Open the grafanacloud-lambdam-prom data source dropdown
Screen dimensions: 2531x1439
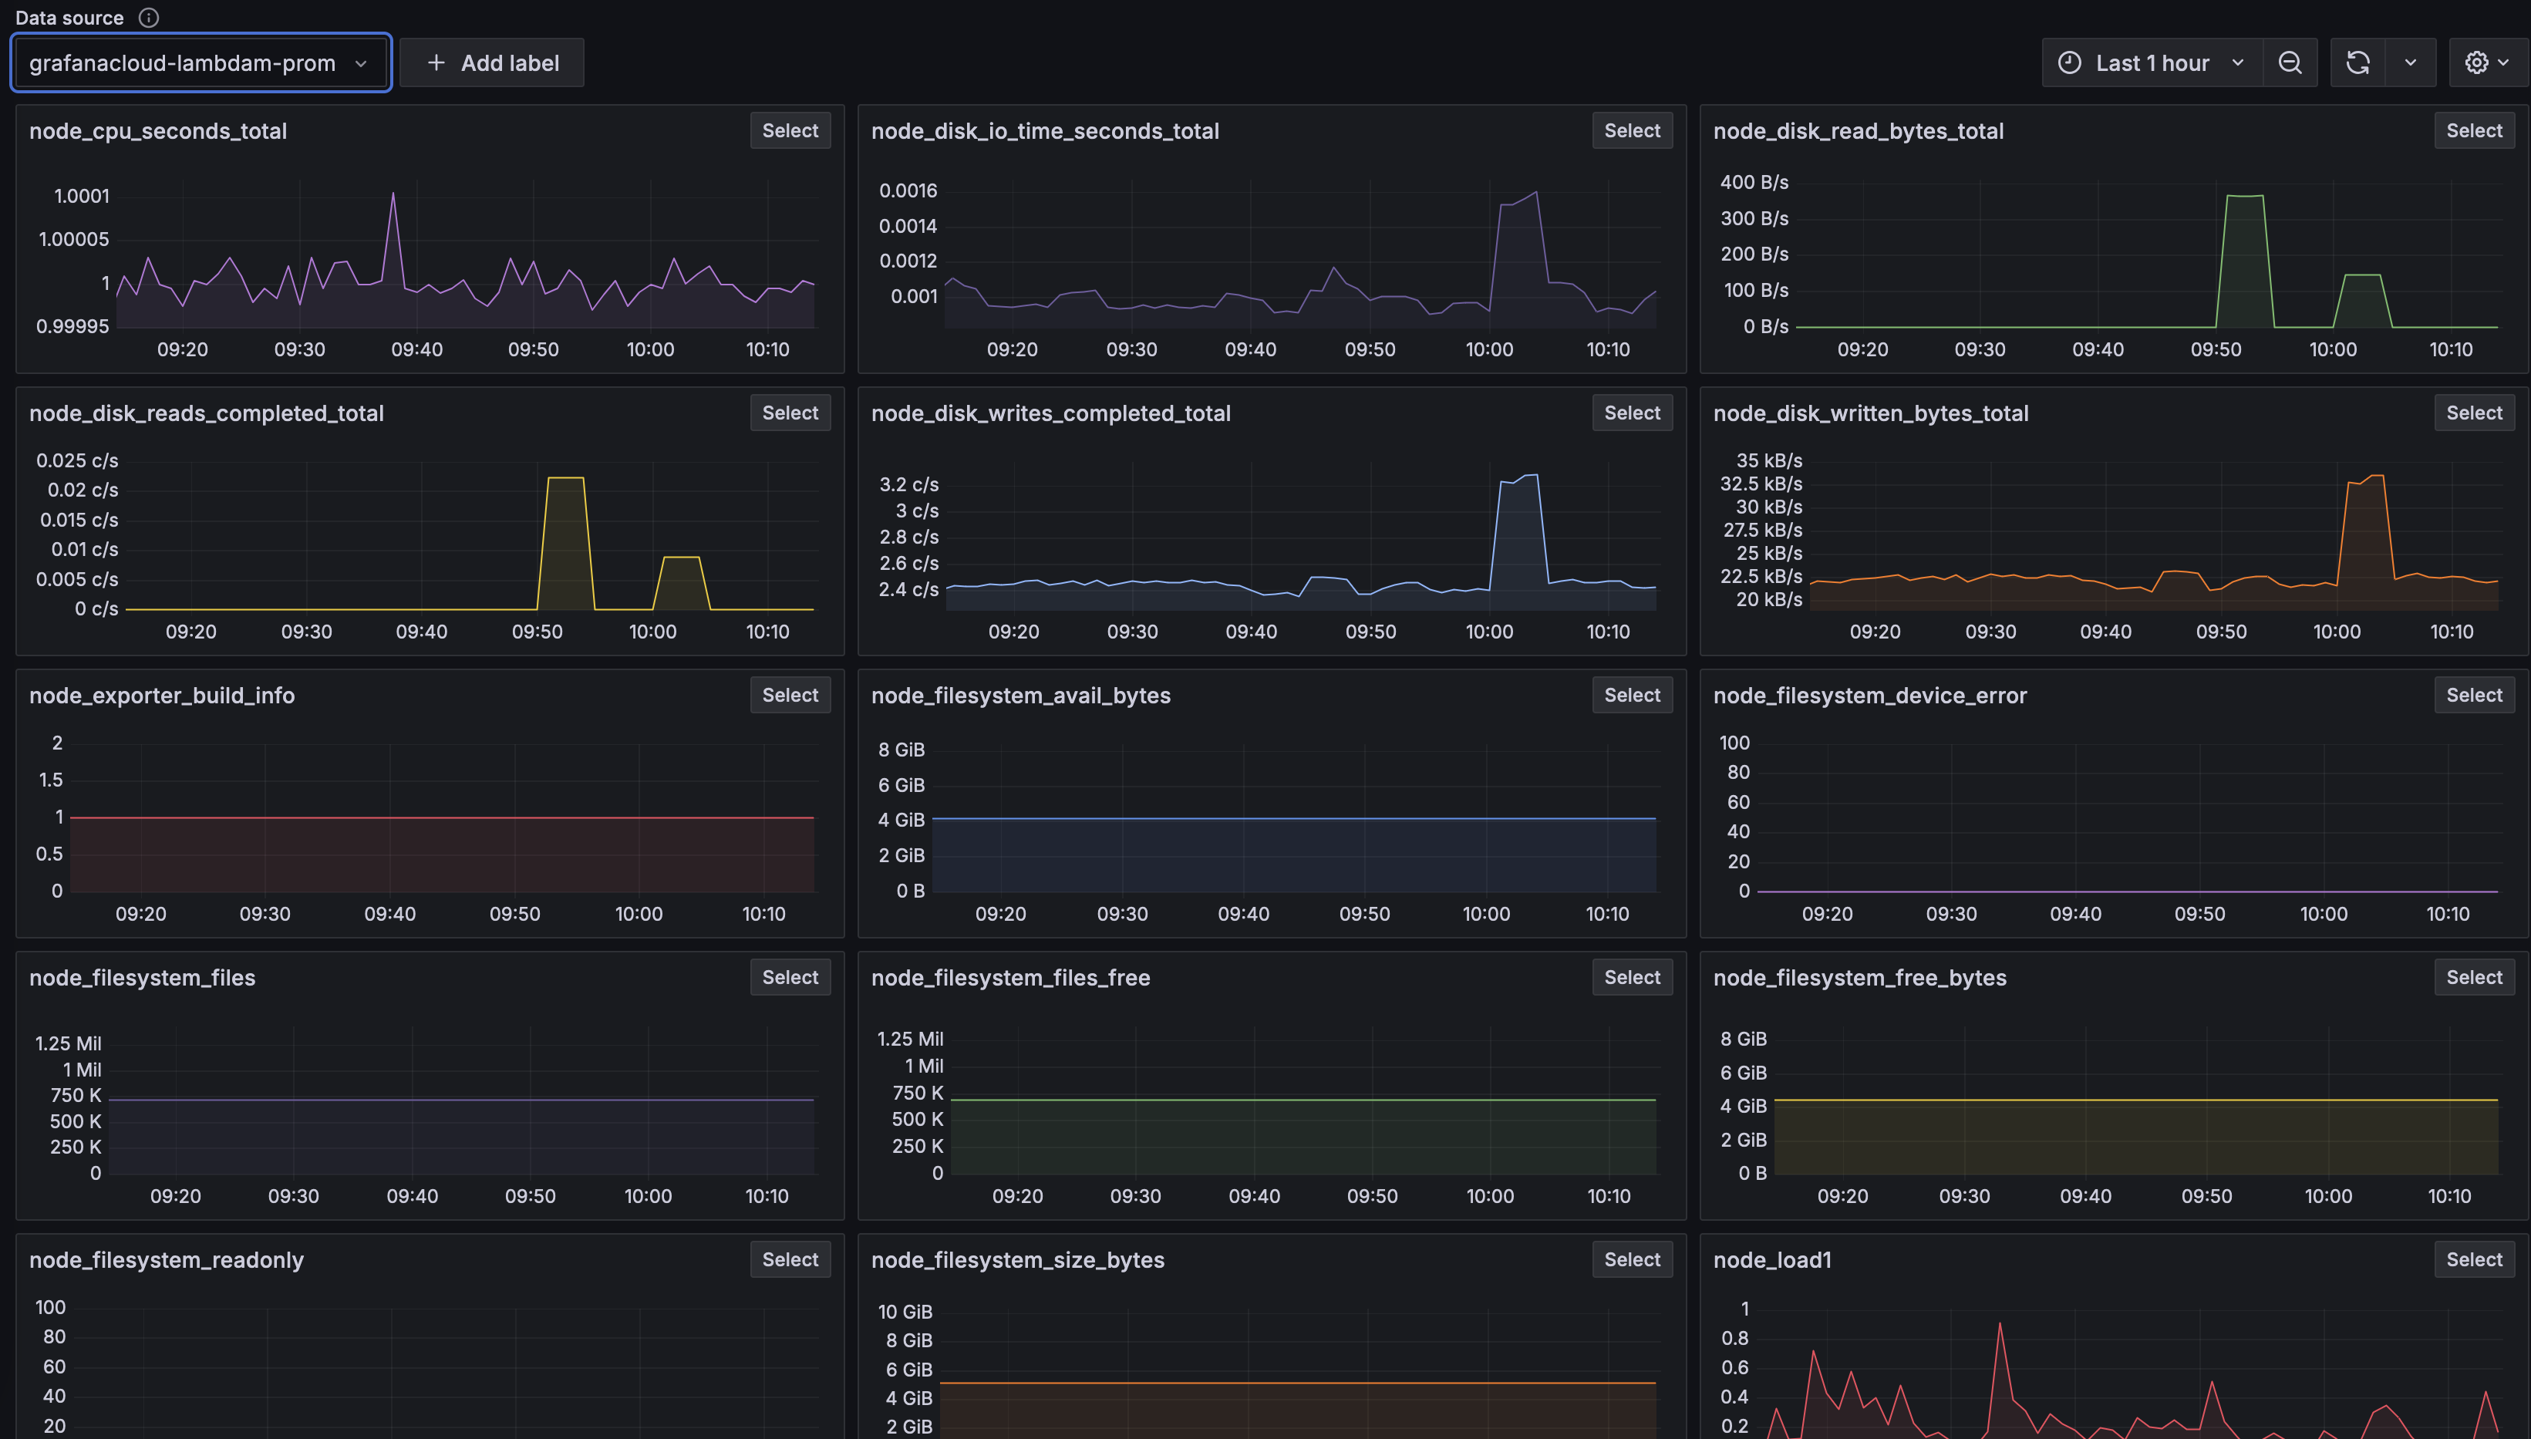(x=201, y=62)
